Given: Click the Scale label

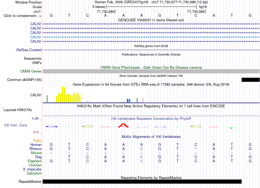Looking at the screenshot, I should click(x=37, y=7).
